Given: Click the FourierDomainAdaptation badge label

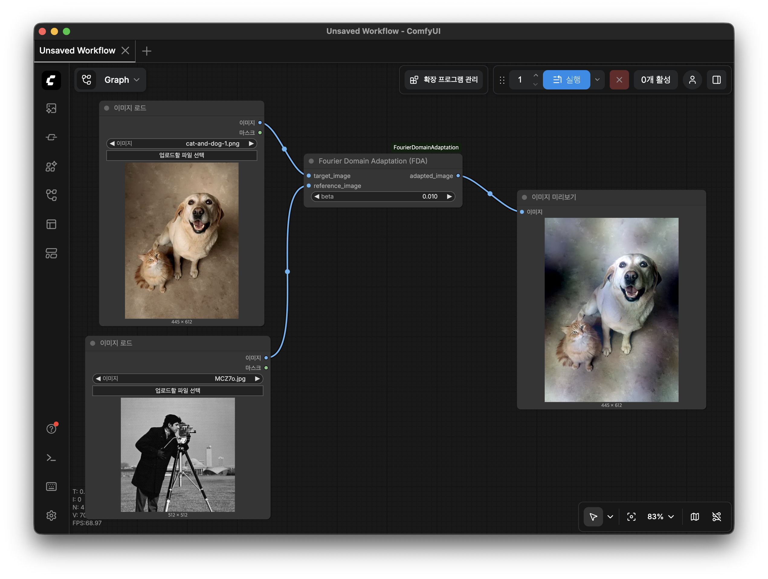Looking at the screenshot, I should (426, 147).
